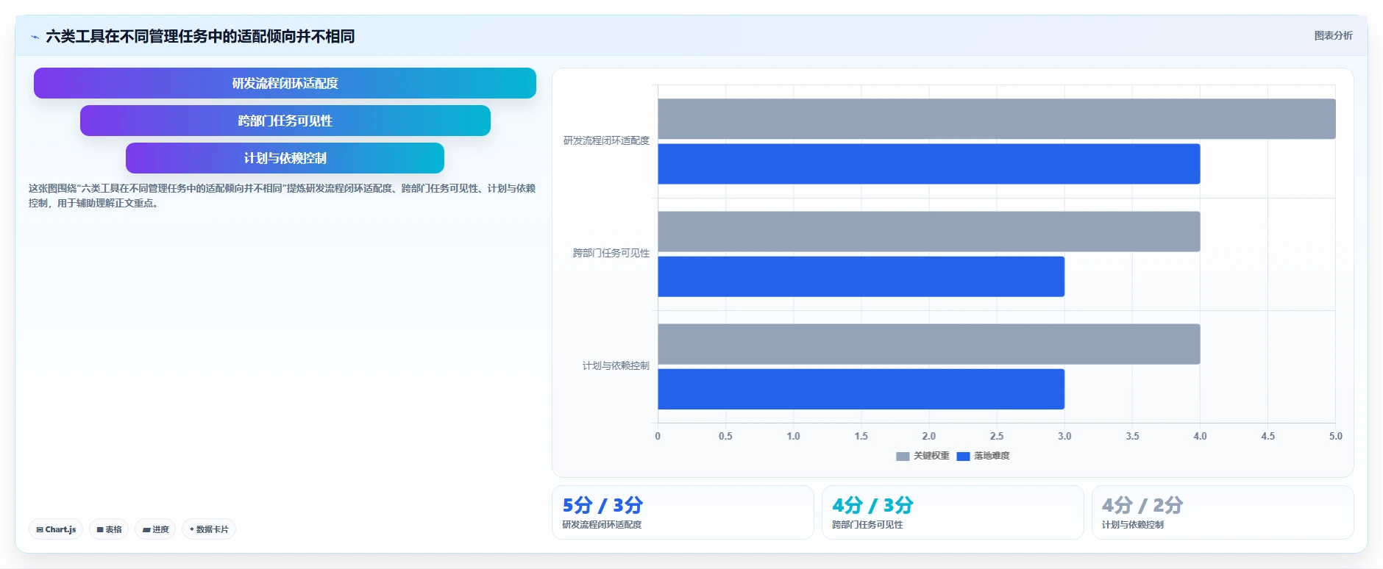The image size is (1383, 569).
Task: Click the 4分 / 2分 data card
Action: point(1223,512)
